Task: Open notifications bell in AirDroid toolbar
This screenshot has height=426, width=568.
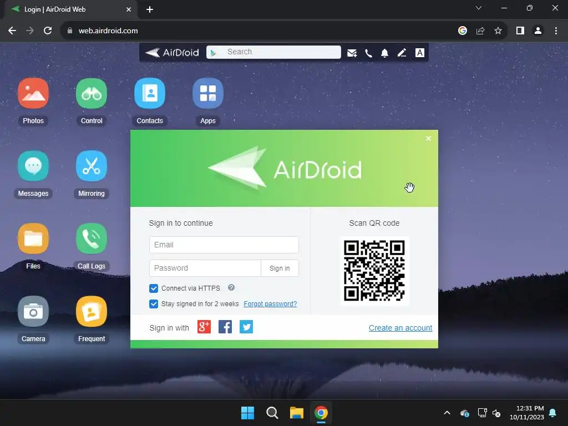Action: click(385, 53)
